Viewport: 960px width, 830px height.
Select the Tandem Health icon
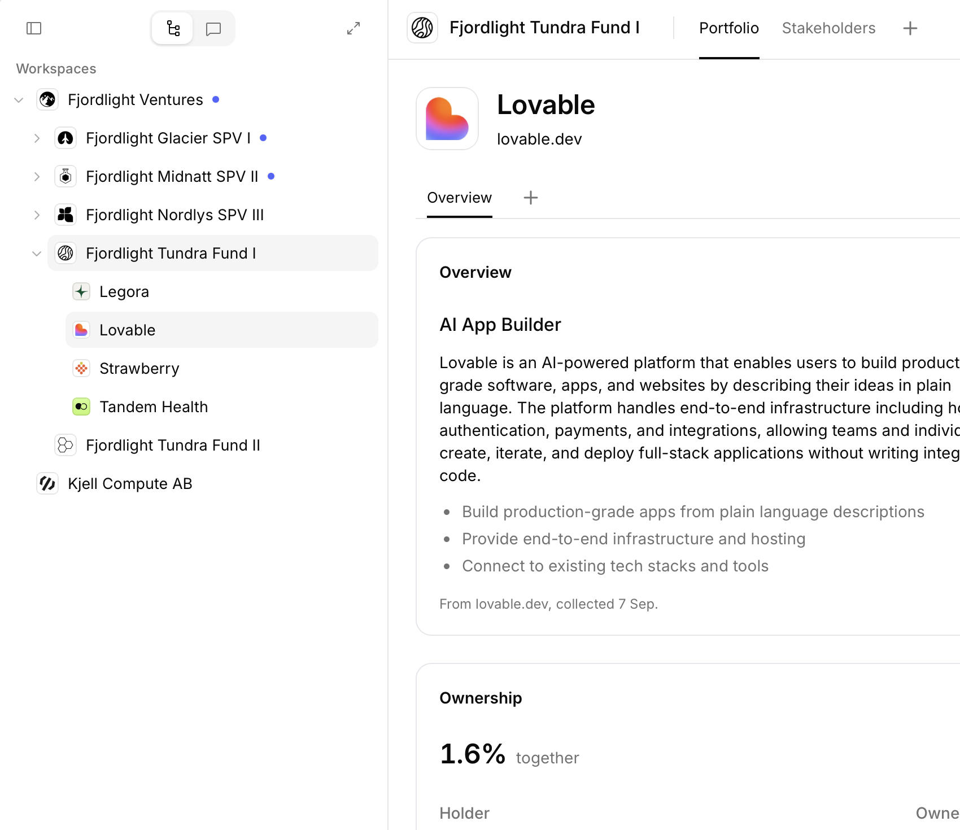81,407
